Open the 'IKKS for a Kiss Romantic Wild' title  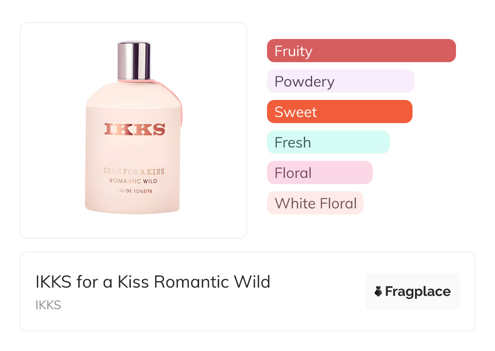[153, 282]
